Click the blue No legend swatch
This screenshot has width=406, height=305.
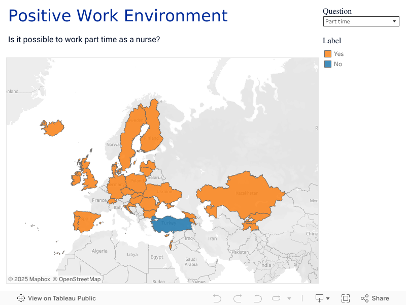(328, 64)
